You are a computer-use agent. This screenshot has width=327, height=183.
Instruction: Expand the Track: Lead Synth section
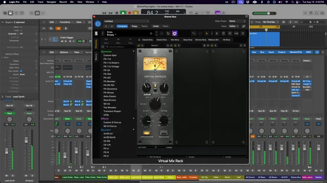3,97
